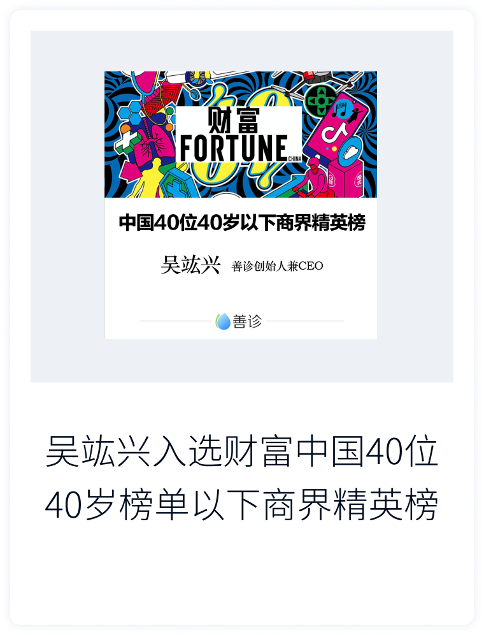Click the subtitle 善诊创始人兼CEO
This screenshot has width=484, height=635.
point(277,266)
